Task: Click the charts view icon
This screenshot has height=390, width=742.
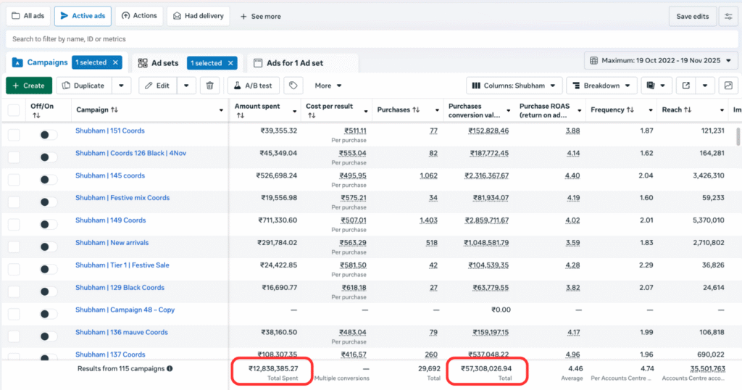Action: [x=728, y=86]
